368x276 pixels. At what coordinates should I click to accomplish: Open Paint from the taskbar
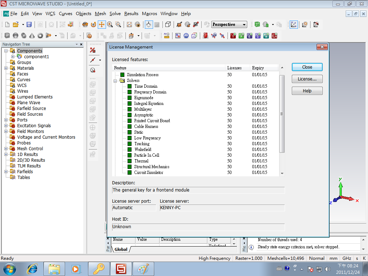click(143, 269)
